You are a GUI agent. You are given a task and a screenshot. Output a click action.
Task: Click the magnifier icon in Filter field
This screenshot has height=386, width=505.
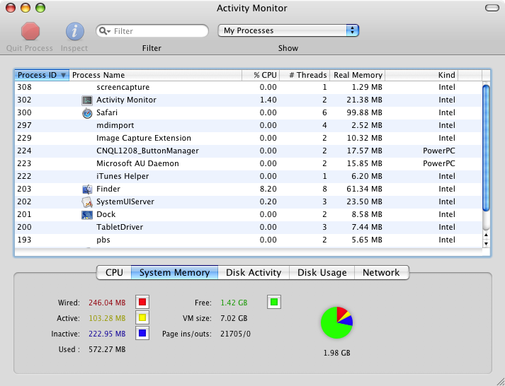point(103,31)
